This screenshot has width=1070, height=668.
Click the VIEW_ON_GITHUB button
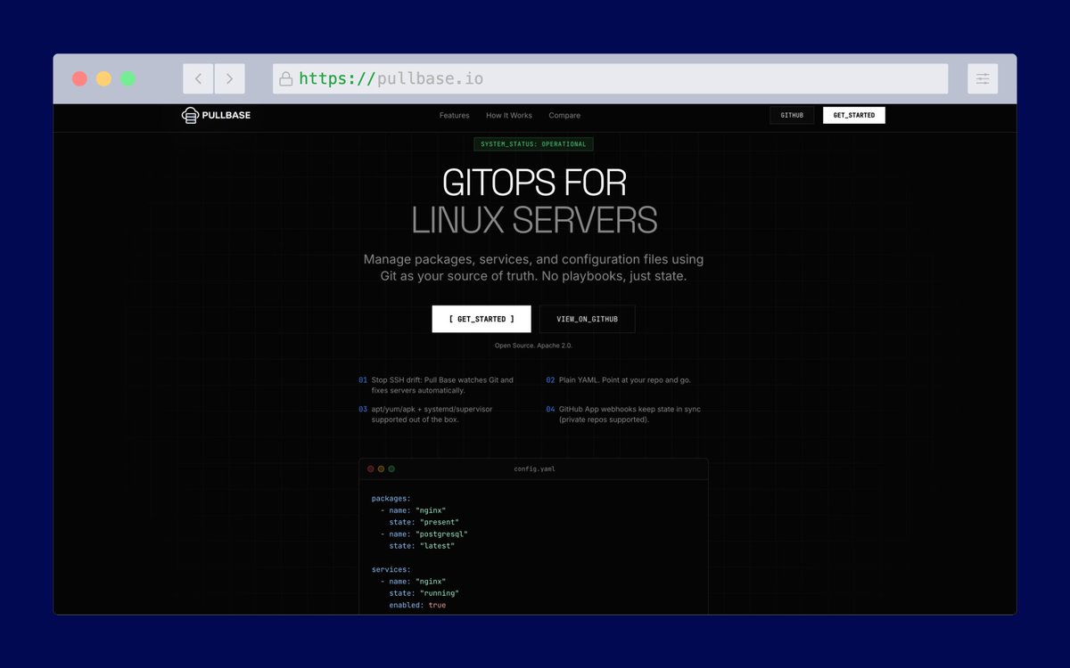coord(587,318)
